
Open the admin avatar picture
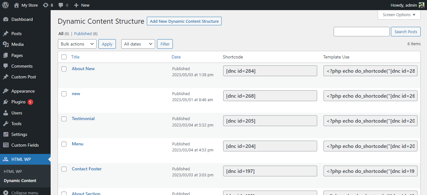(422, 5)
